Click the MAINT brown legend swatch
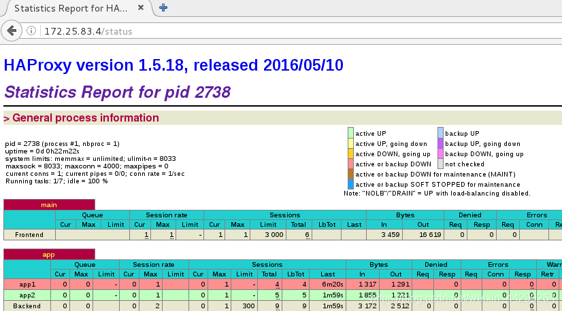 (x=350, y=174)
